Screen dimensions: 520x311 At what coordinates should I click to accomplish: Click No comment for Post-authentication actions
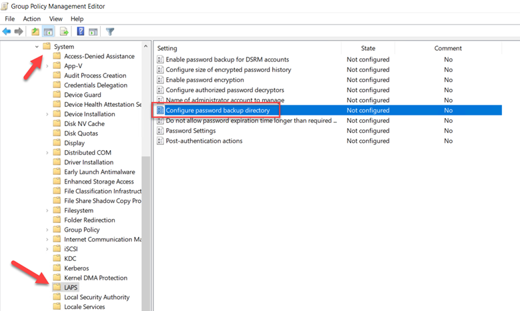449,141
